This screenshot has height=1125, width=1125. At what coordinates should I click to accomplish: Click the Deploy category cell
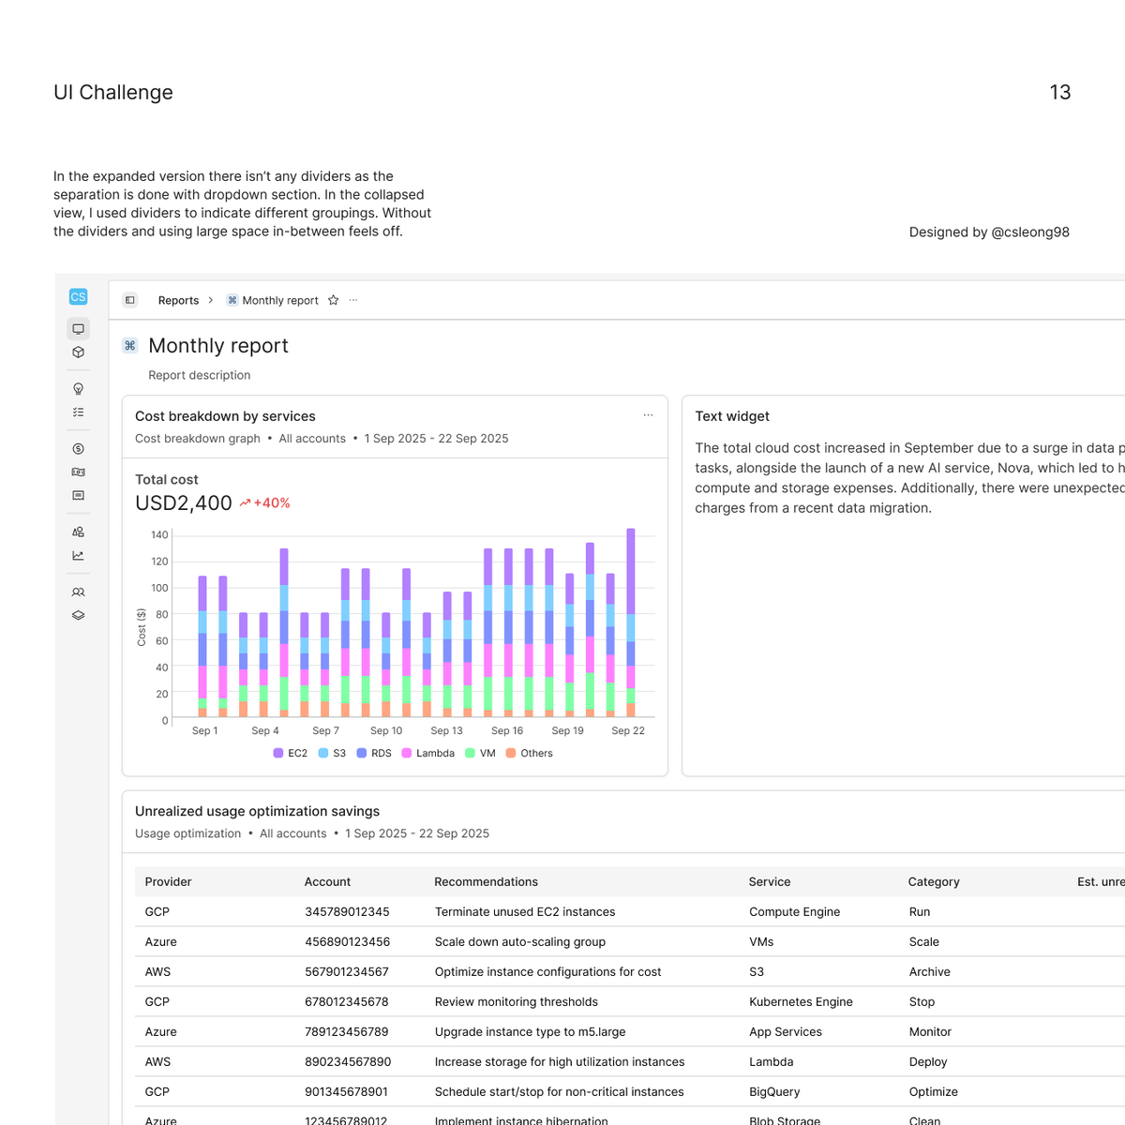click(x=928, y=1062)
